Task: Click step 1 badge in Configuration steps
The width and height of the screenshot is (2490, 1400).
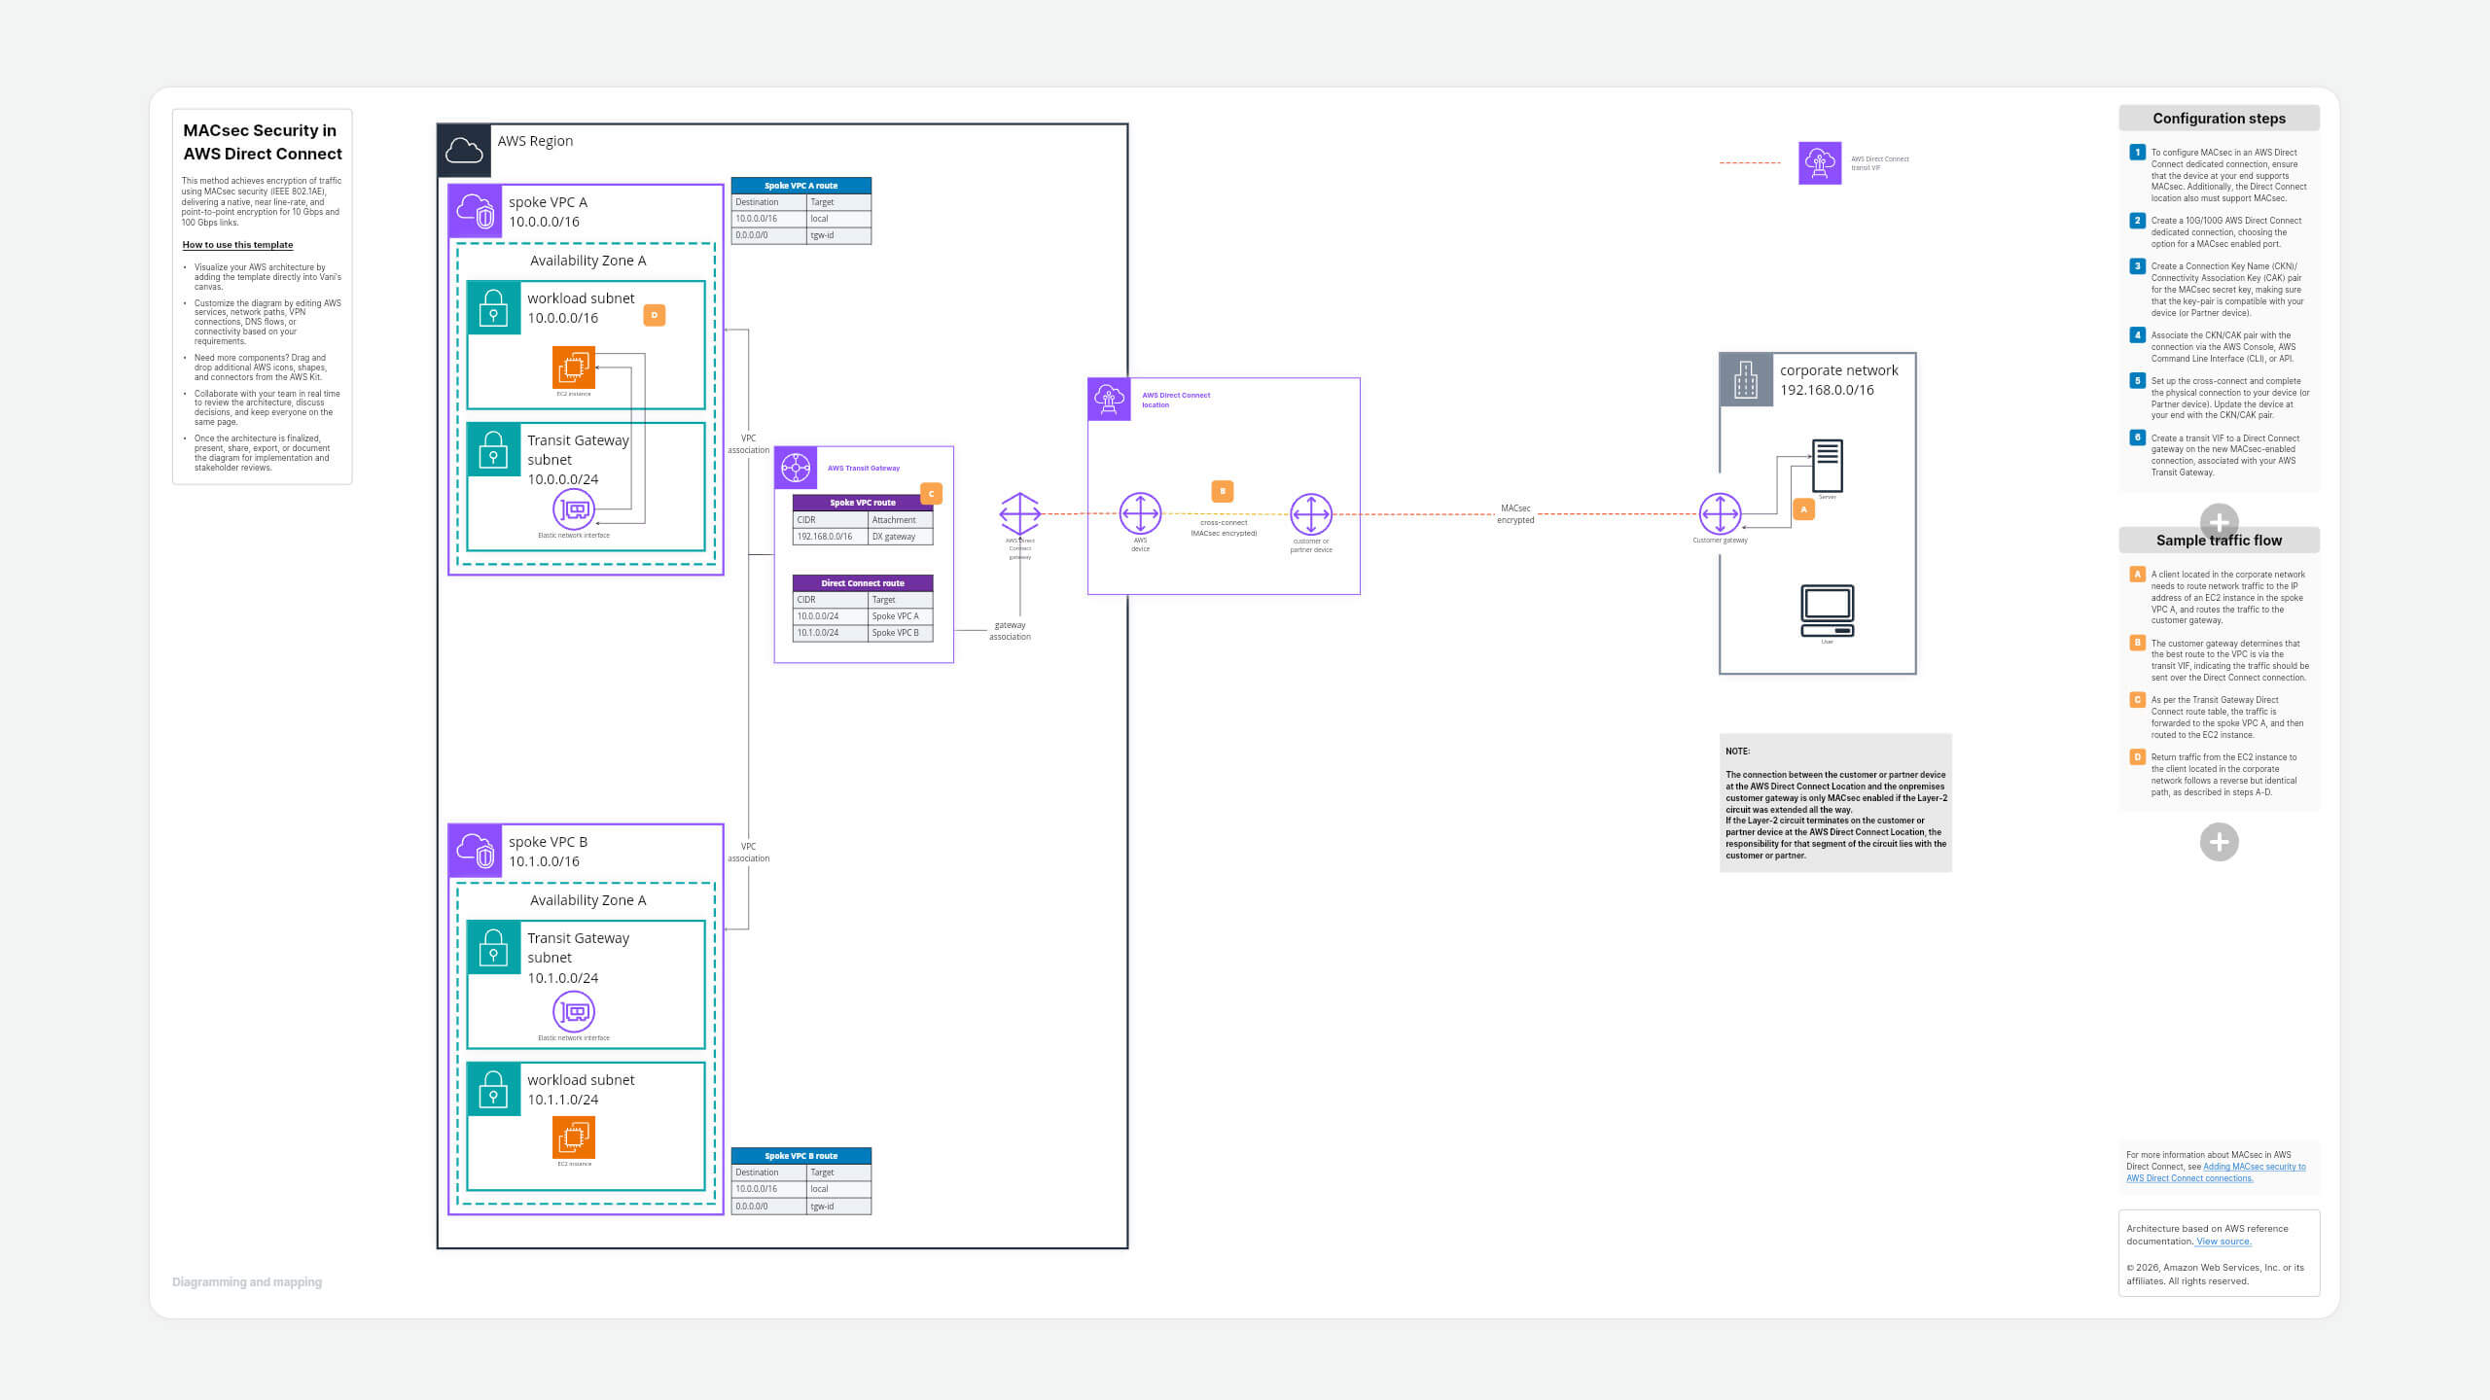Action: click(2137, 152)
